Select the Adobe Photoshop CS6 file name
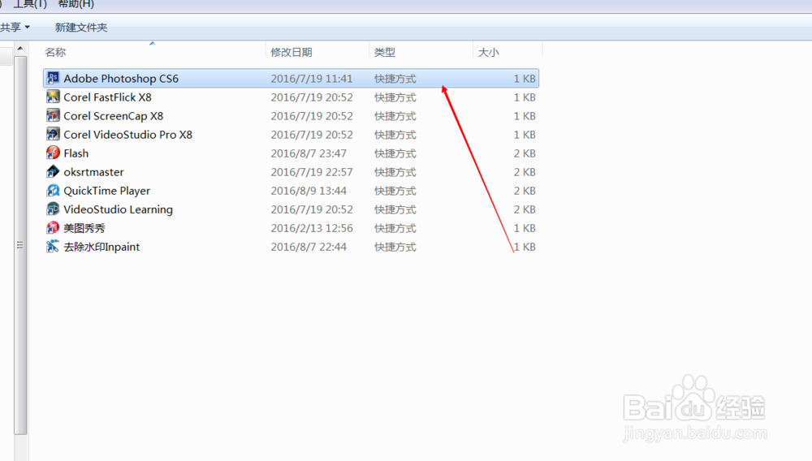812x461 pixels. click(121, 78)
